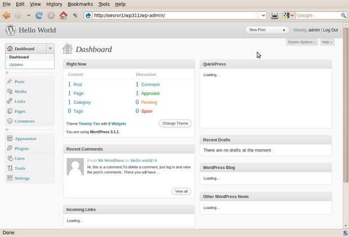Open the admin profile link
This screenshot has width=349, height=237.
pyautogui.click(x=314, y=30)
